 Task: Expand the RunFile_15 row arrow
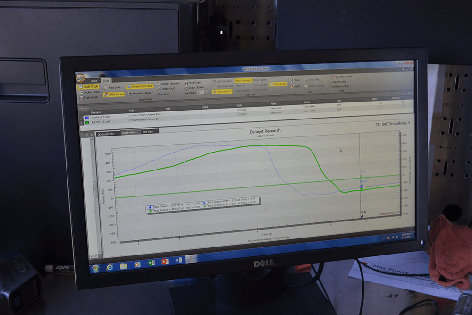(82, 123)
